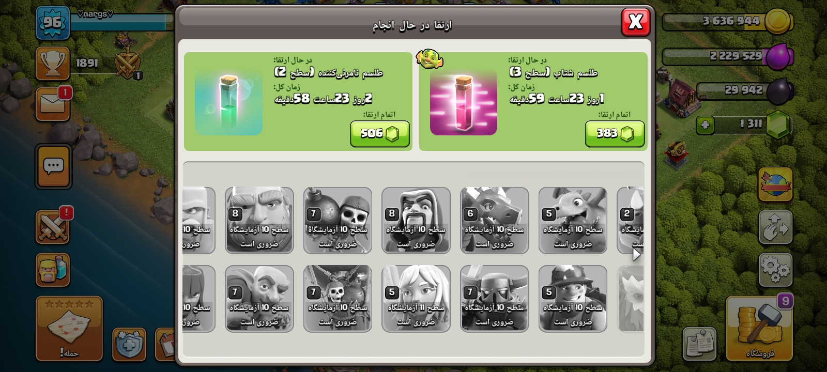Select the P.E.K.K.A level 7 card
Viewport: 827px width, 372px height.
coord(495,299)
